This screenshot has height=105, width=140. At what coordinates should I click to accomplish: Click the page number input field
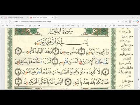tap(68, 26)
